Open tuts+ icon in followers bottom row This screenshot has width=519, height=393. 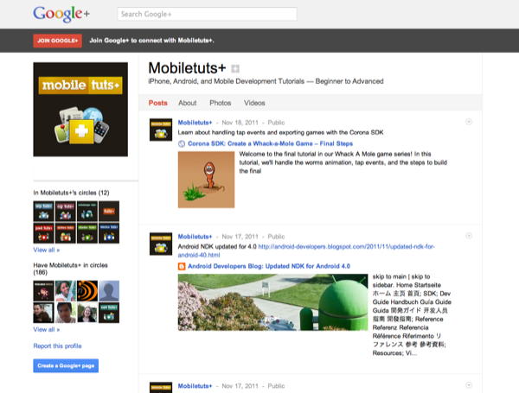[x=109, y=313]
